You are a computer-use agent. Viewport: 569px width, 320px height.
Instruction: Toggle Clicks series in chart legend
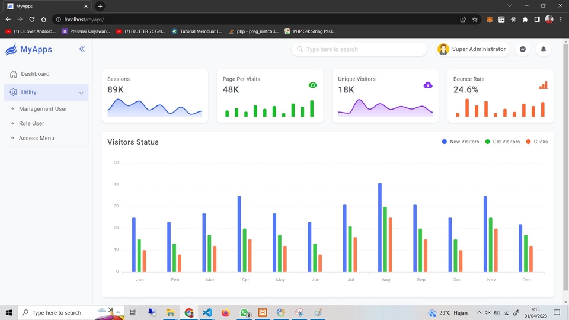536,142
